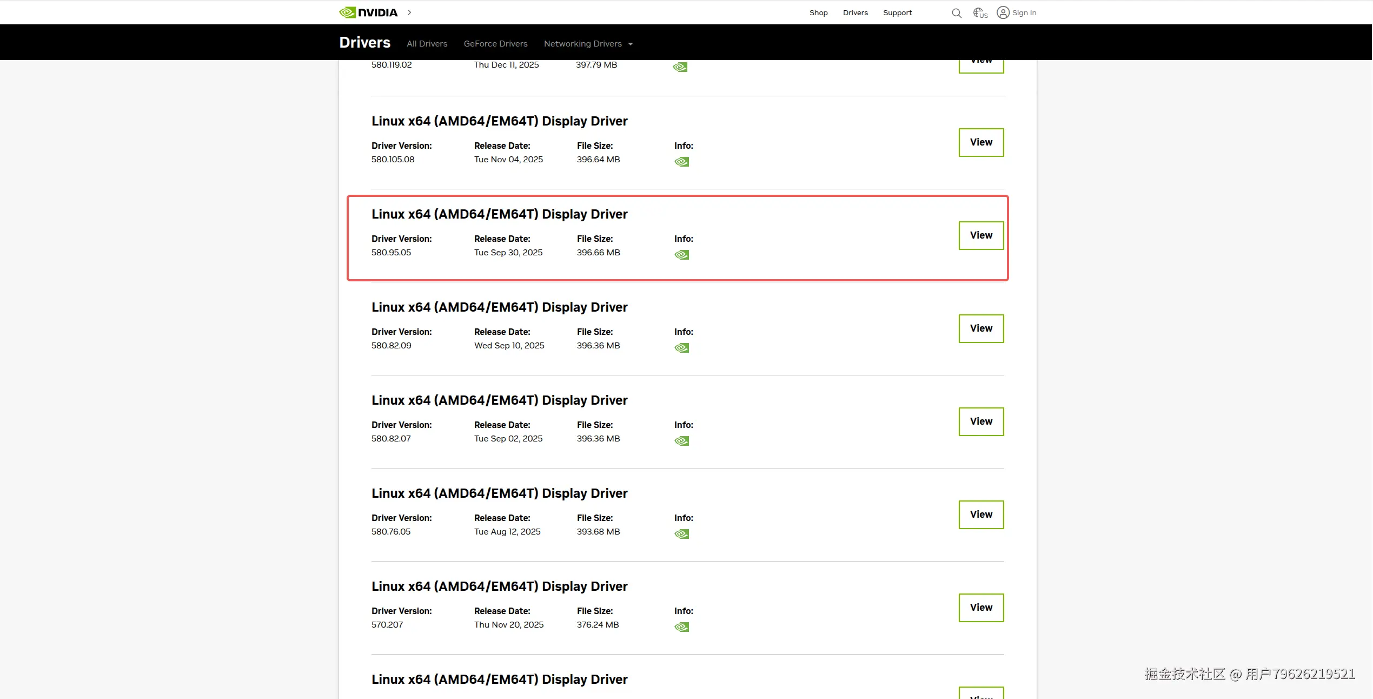
Task: Click info icon for driver 580.82.07
Action: pos(681,441)
